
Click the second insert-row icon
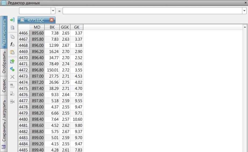click(12, 94)
